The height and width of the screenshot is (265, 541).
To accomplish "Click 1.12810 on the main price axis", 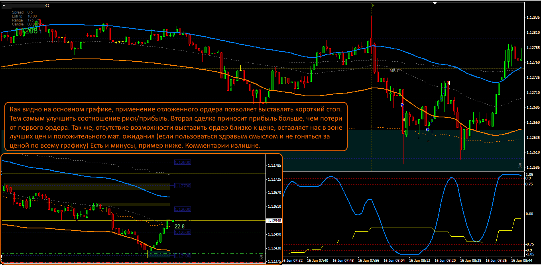I will coord(533,33).
